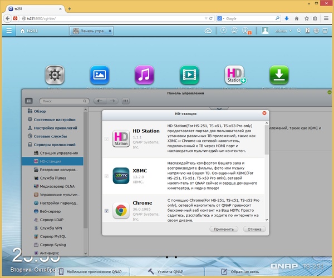Switch Control Panel to grid view
The height and width of the screenshot is (278, 334).
(x=126, y=101)
